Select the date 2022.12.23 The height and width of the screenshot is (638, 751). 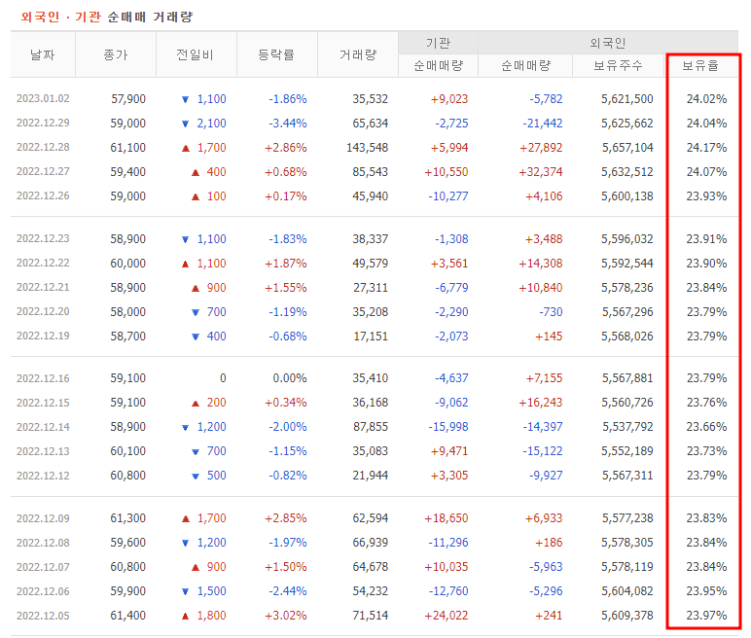[x=43, y=238]
